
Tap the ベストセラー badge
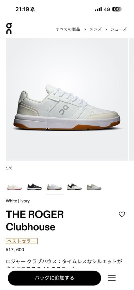tap(22, 241)
